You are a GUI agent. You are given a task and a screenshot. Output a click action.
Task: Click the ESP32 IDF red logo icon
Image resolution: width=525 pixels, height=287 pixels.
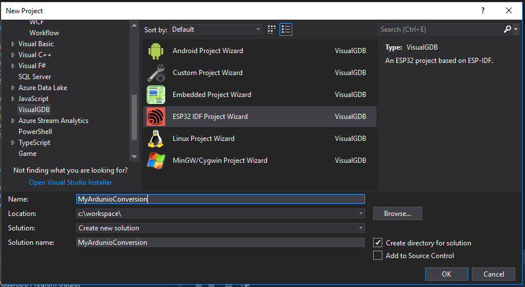click(x=156, y=117)
